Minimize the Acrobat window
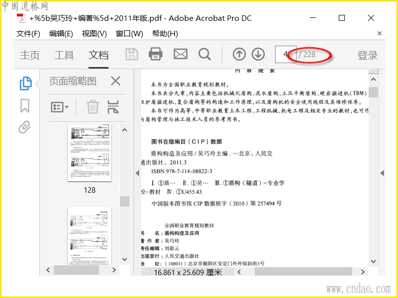 pos(313,18)
